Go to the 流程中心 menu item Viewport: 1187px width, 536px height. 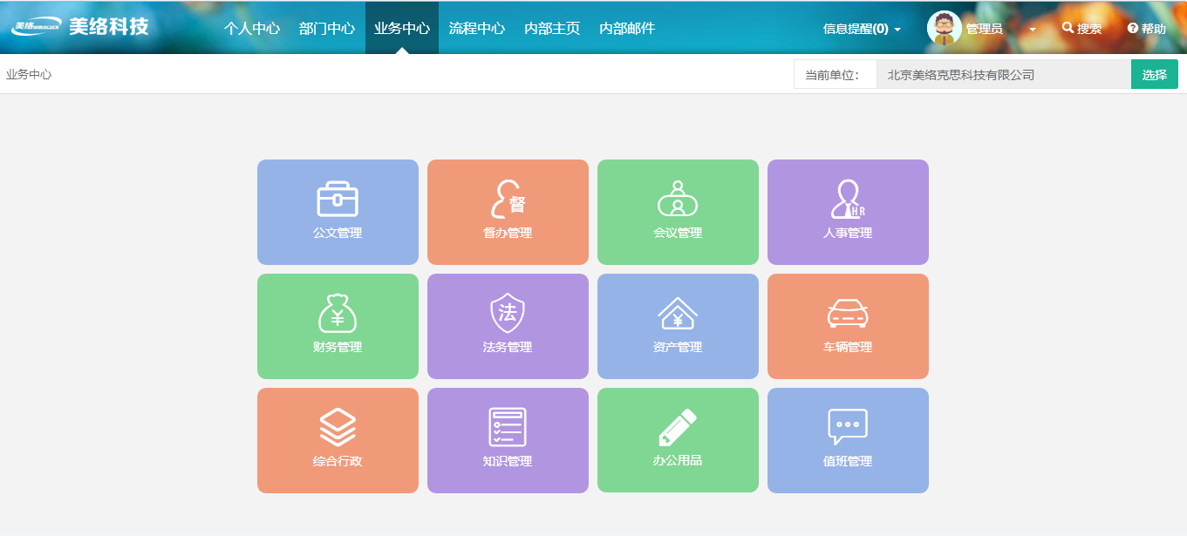pyautogui.click(x=477, y=28)
